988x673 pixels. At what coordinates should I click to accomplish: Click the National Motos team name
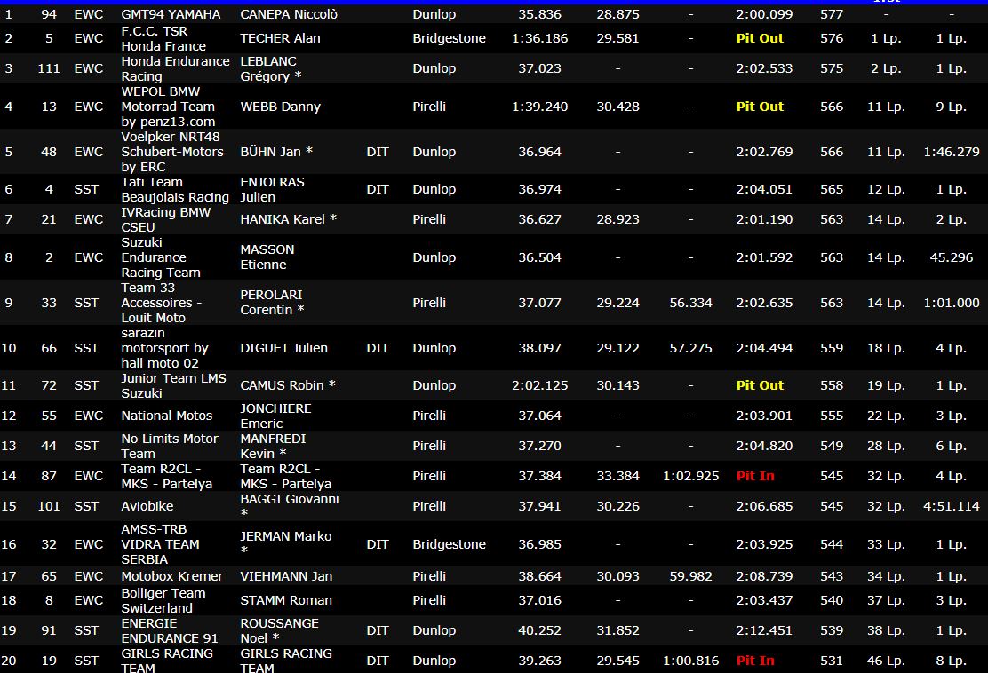(x=167, y=416)
